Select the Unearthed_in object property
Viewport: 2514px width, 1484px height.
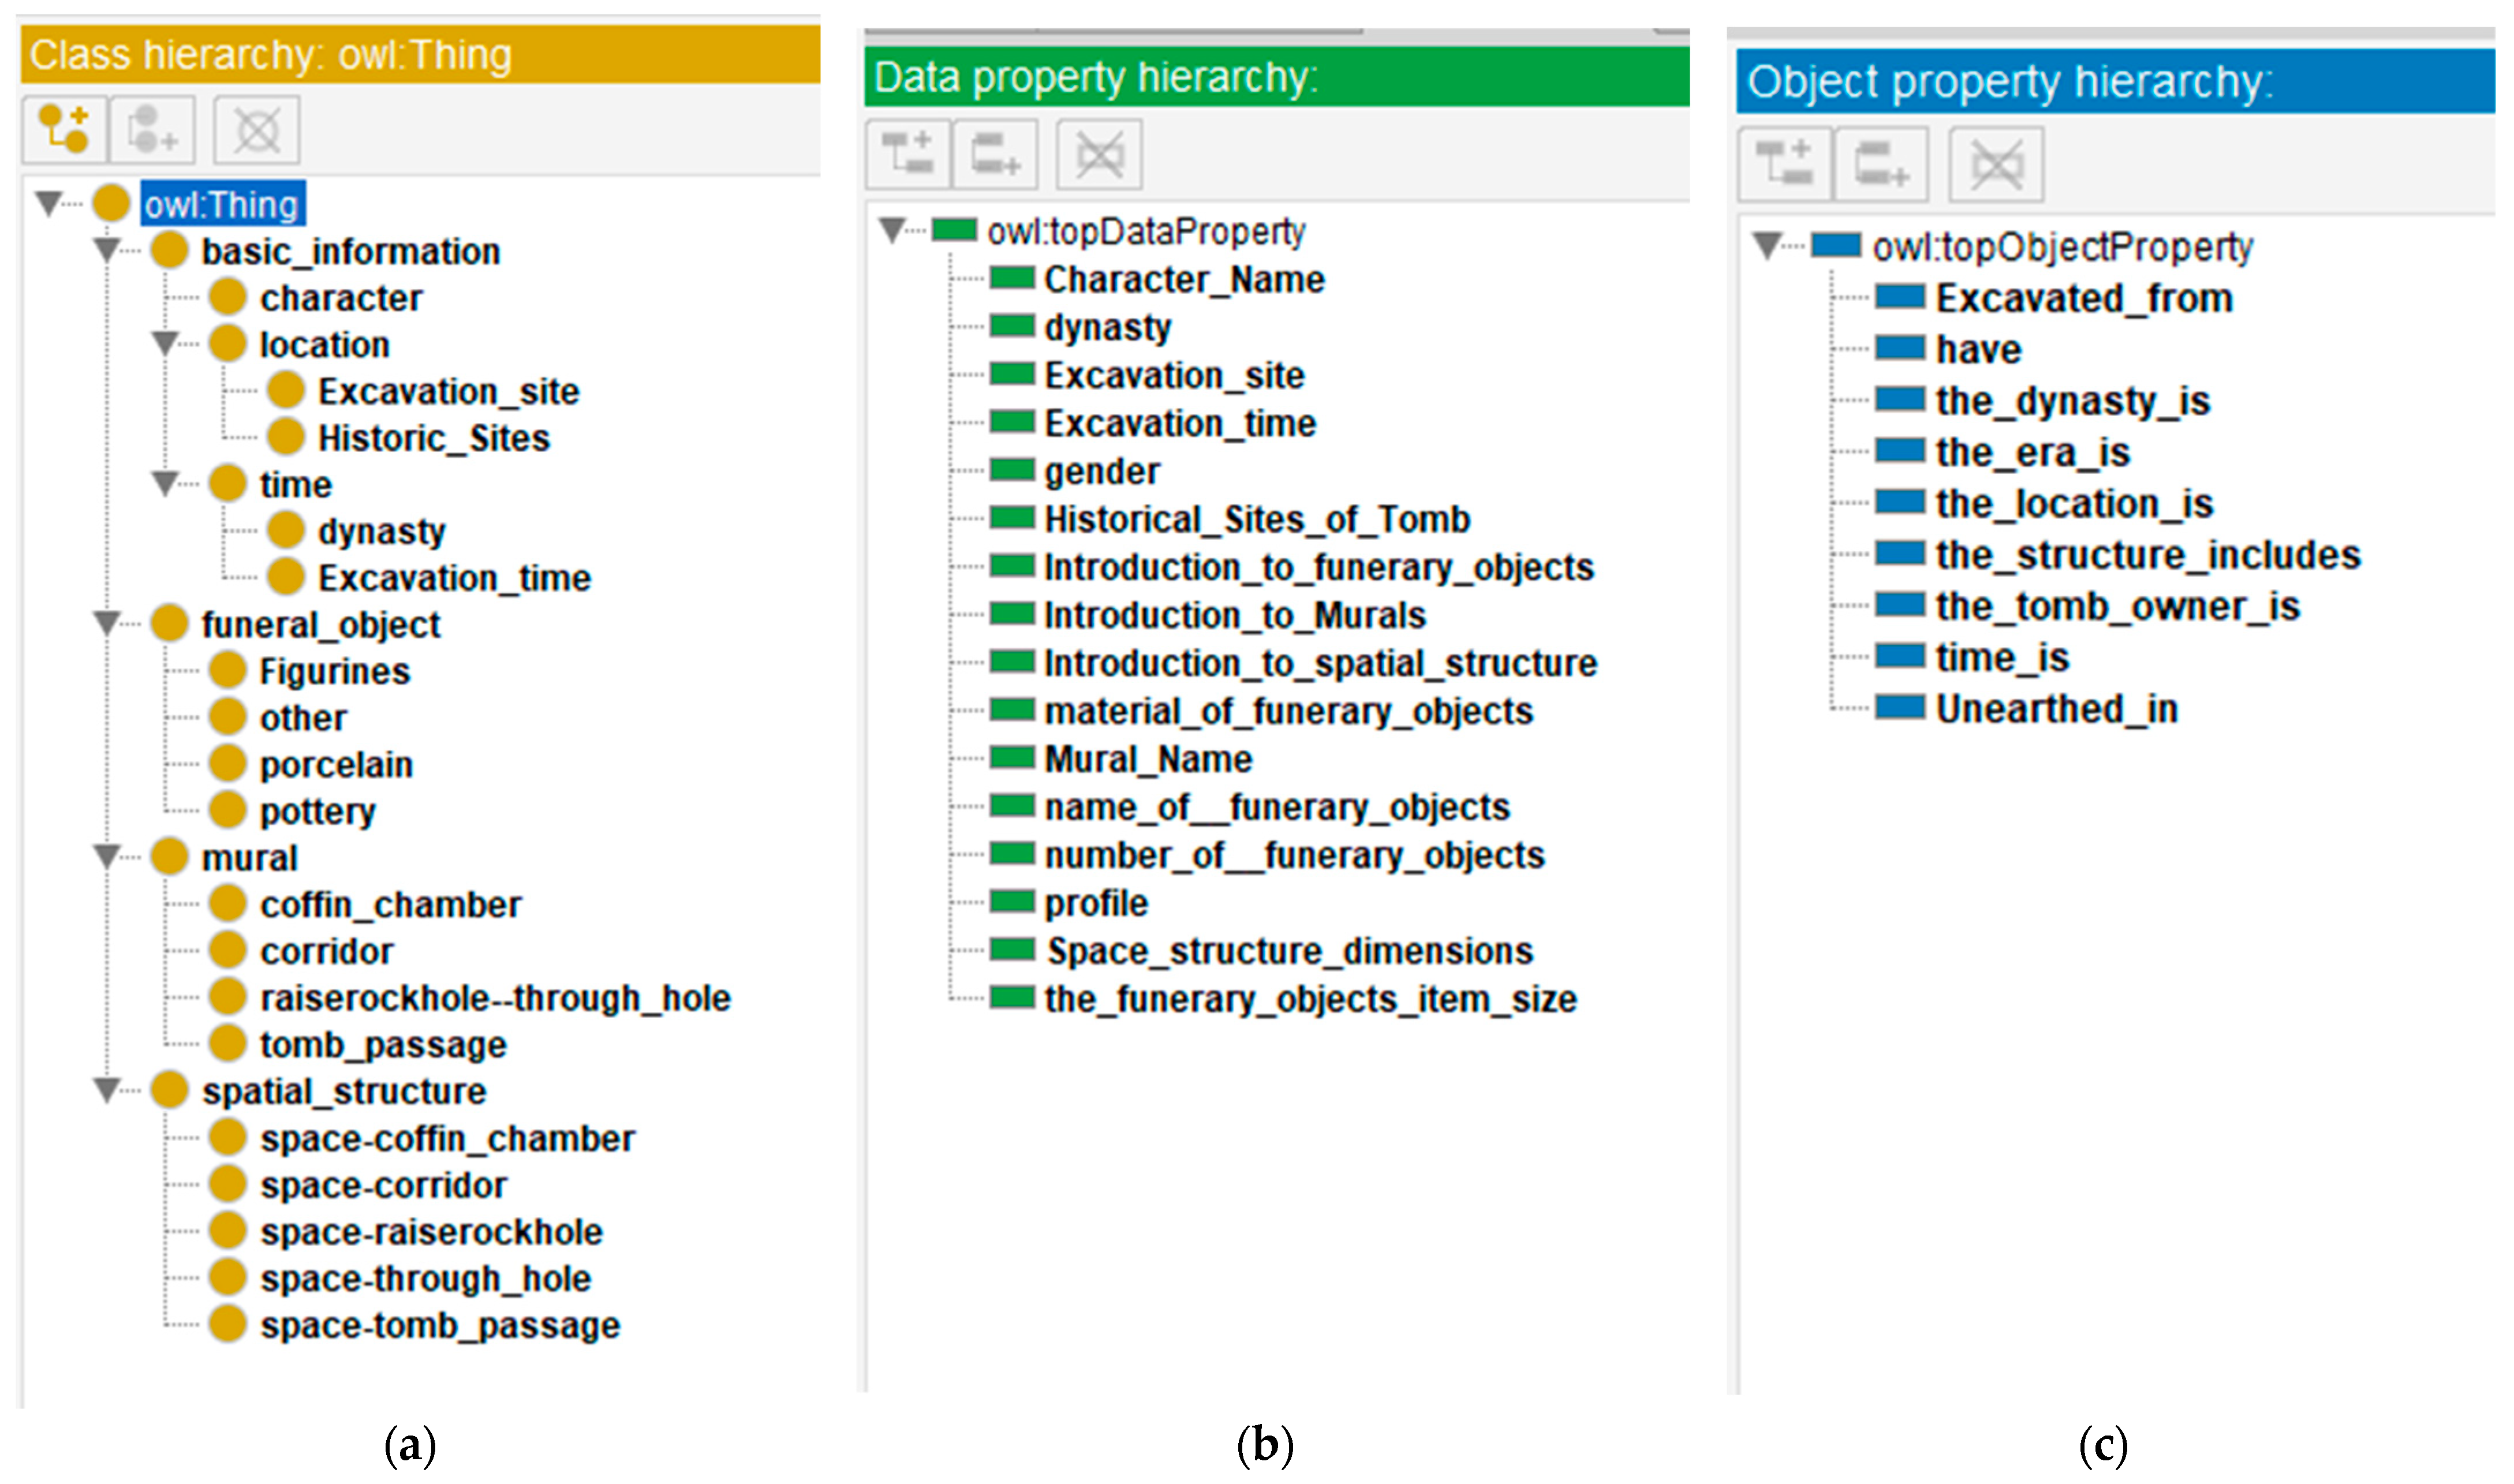coord(2055,709)
